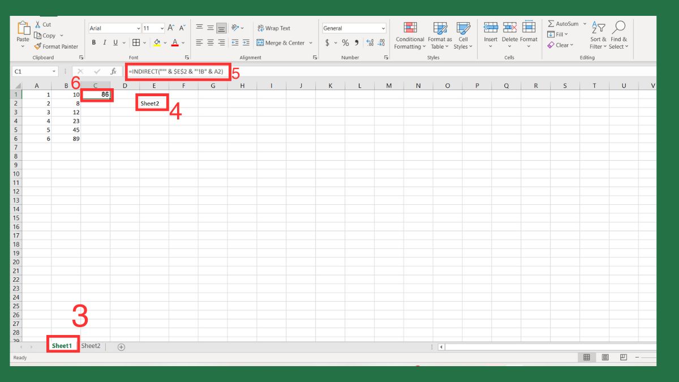Toggle Bold formatting
Screen dimensions: 679x382
[x=94, y=43]
